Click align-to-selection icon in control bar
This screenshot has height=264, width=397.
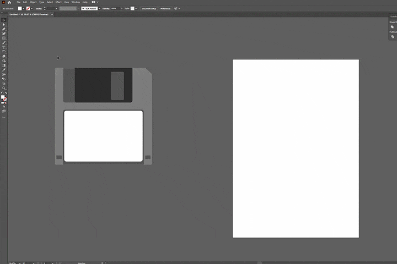coord(176,8)
